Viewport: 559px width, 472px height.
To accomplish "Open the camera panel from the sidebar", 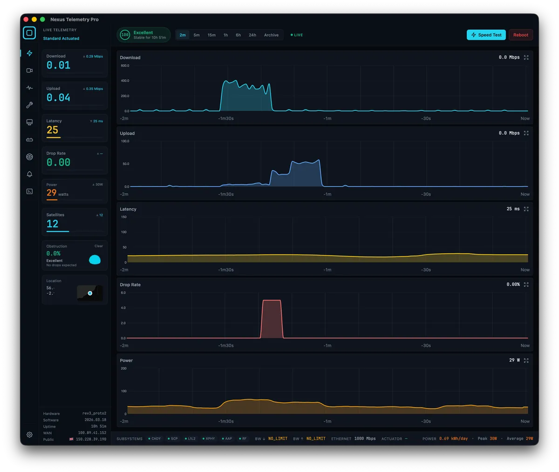I will [x=29, y=70].
